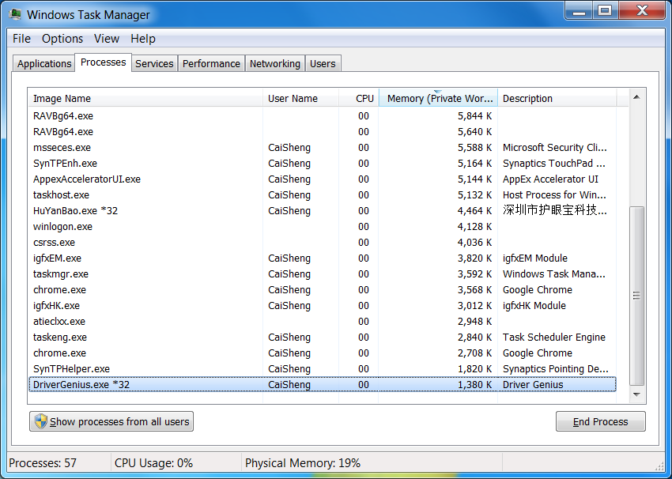Sort by User Name column header
The image size is (672, 479).
300,98
